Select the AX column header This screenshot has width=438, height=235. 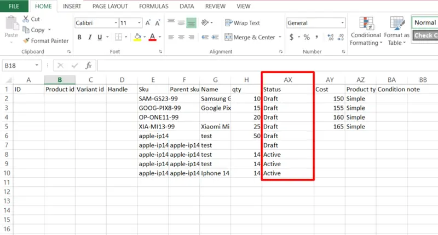288,79
